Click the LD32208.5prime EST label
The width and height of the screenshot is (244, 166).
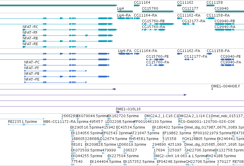pos(120,122)
